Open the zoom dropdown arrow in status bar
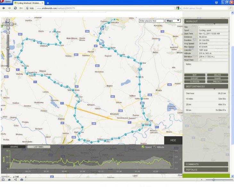 click(202, 180)
